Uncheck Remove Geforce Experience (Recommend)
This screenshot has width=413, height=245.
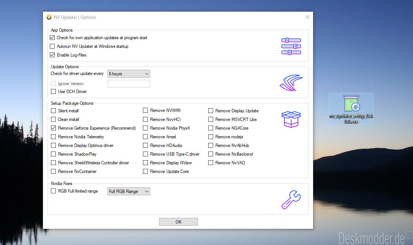(53, 128)
